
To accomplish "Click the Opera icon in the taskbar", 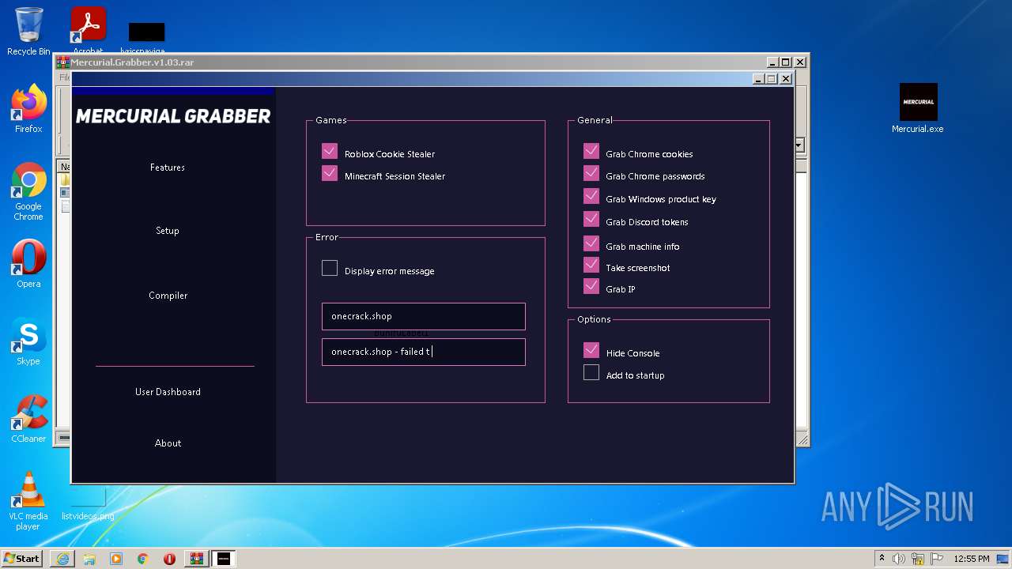I will point(169,559).
